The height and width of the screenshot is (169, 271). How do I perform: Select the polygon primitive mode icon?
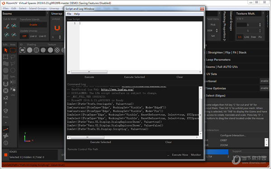(x=6, y=136)
